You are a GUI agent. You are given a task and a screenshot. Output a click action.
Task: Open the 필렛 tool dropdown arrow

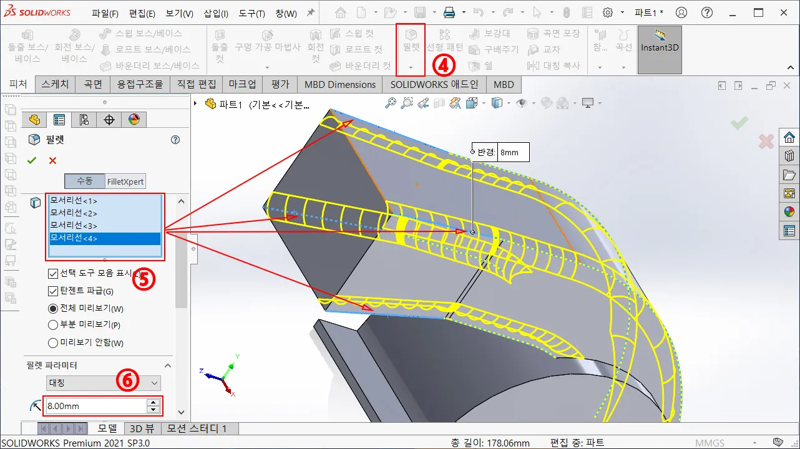point(411,67)
